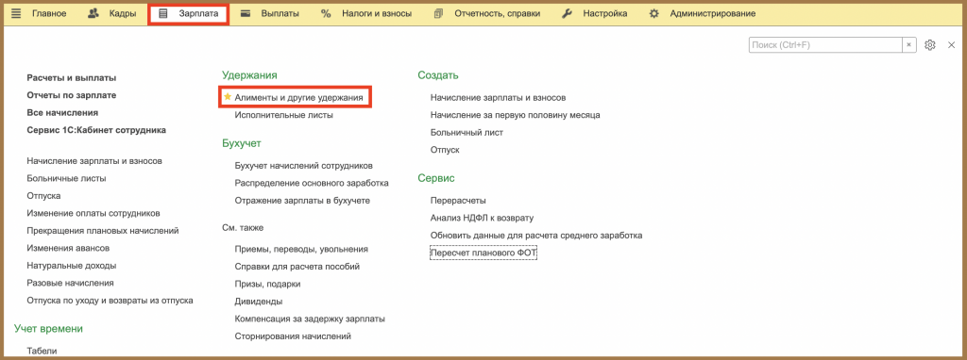The image size is (967, 360).
Task: Close the Зарплата section menu panel
Action: click(x=951, y=45)
